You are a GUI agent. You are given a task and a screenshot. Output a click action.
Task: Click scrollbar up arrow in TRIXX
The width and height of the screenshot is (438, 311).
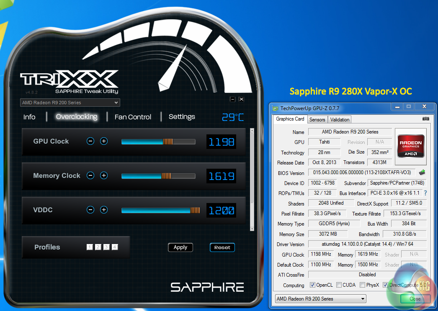pyautogui.click(x=252, y=130)
